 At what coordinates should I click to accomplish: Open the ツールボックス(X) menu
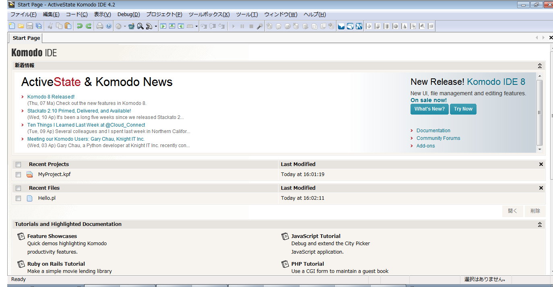209,14
